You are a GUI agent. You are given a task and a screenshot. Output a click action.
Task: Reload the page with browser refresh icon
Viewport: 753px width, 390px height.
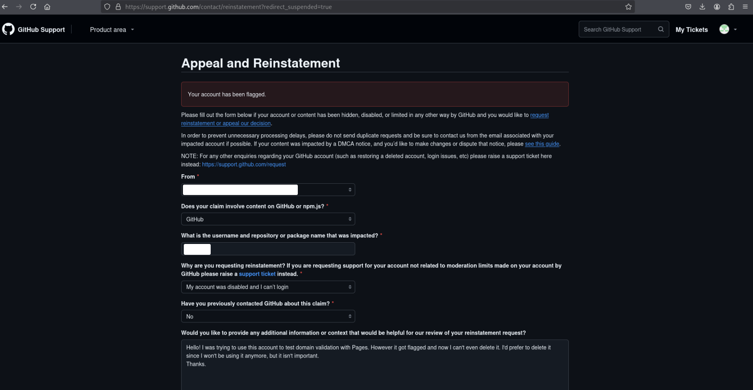[x=33, y=7]
